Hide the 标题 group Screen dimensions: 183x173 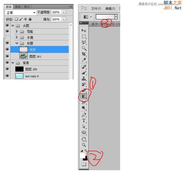pyautogui.click(x=7, y=43)
